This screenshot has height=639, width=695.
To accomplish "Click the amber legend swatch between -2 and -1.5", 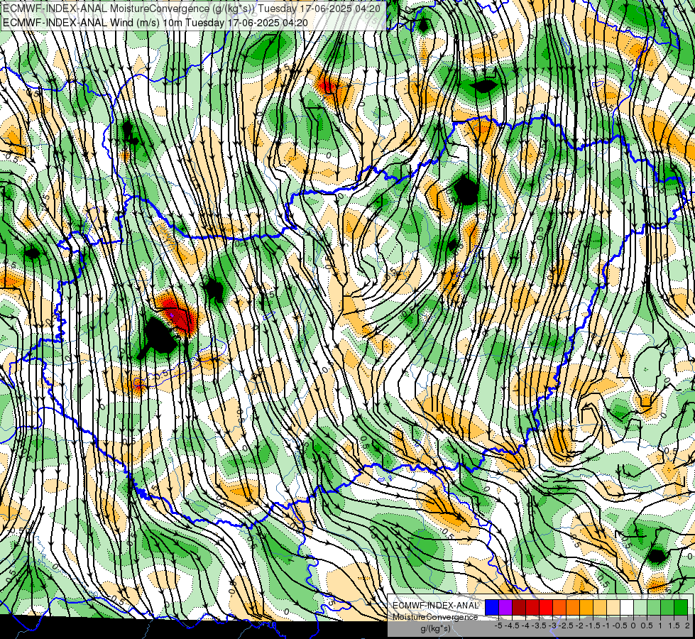I will (586, 607).
